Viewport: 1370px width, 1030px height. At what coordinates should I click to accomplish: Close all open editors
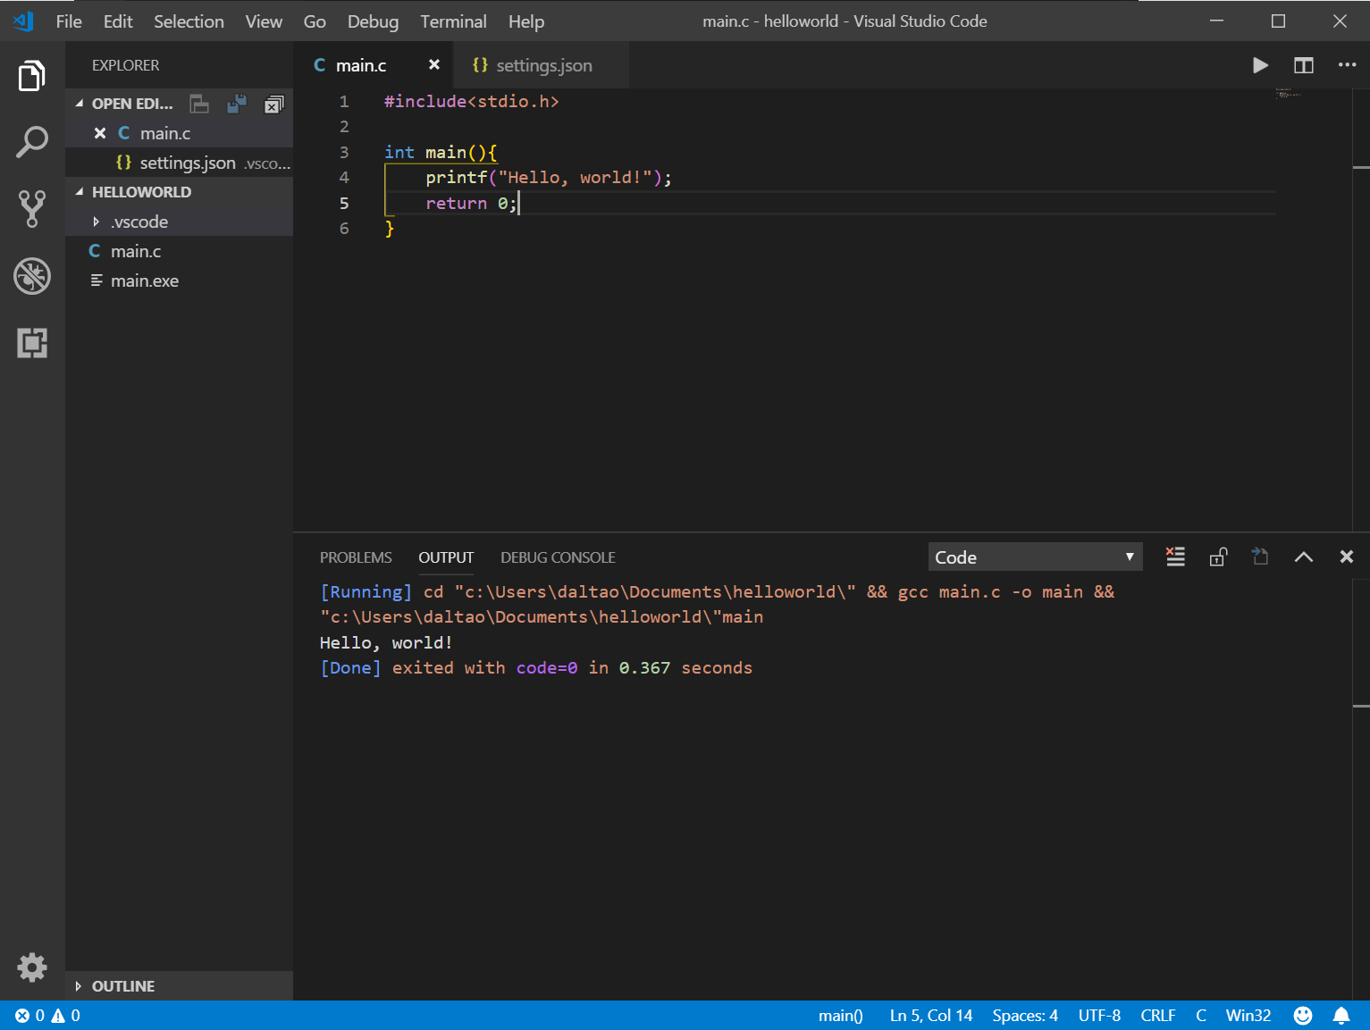coord(273,105)
